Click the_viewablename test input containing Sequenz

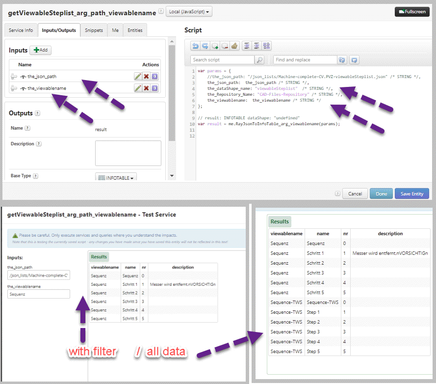point(39,294)
